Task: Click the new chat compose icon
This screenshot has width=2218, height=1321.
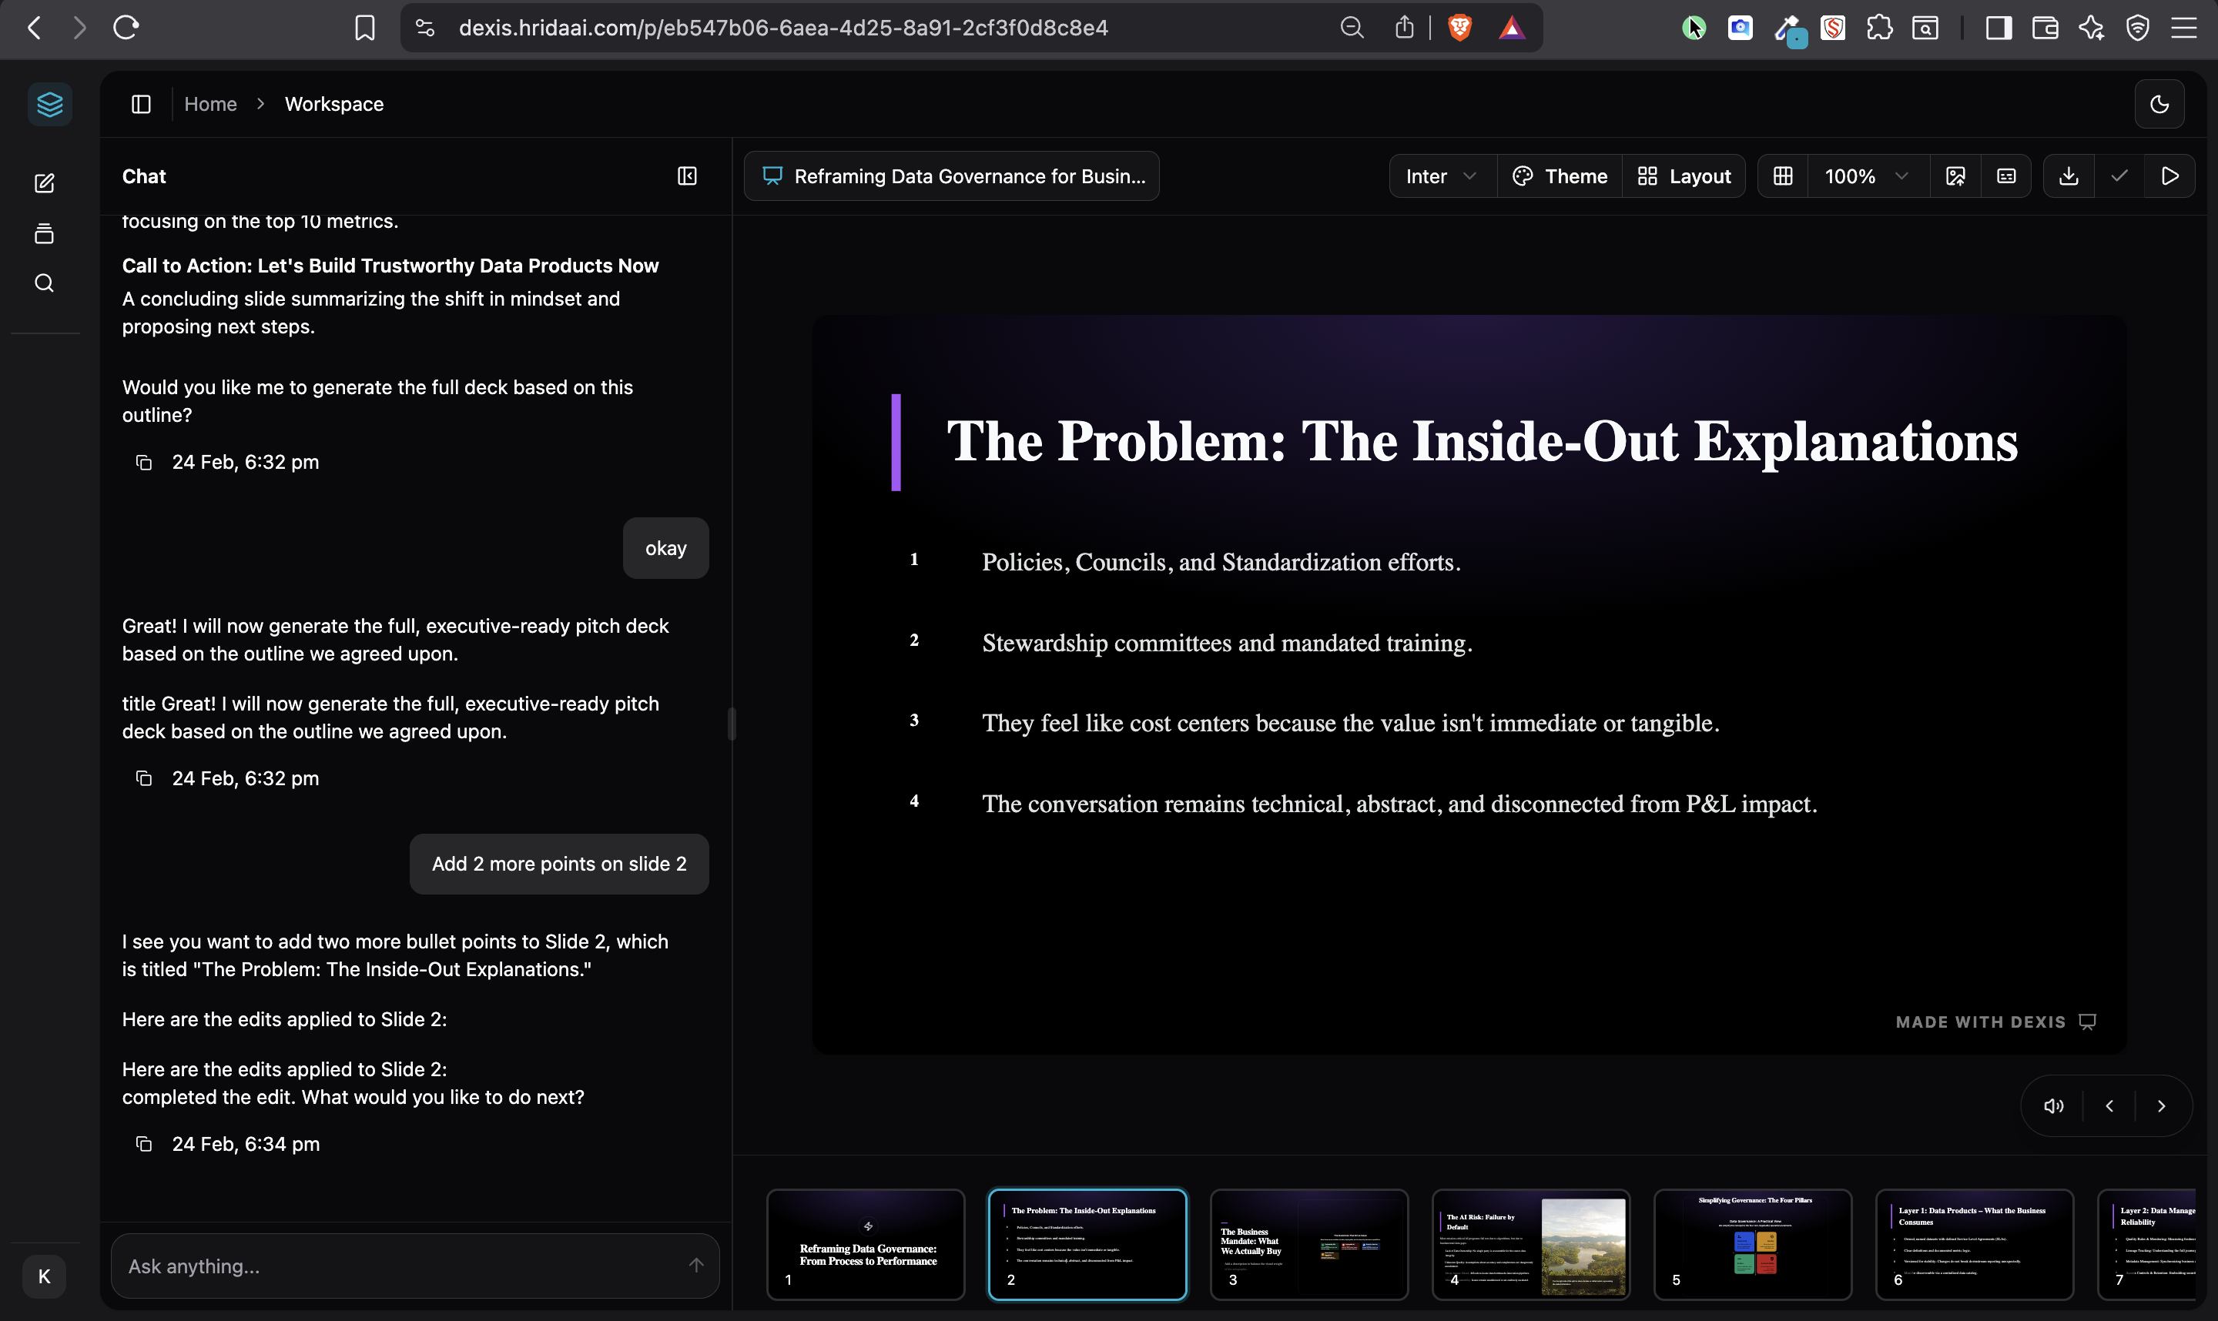Action: (x=45, y=183)
